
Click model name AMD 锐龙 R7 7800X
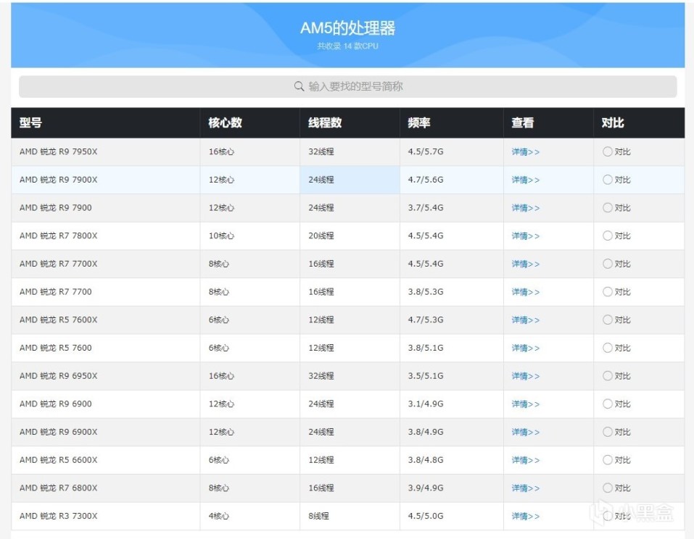point(59,235)
